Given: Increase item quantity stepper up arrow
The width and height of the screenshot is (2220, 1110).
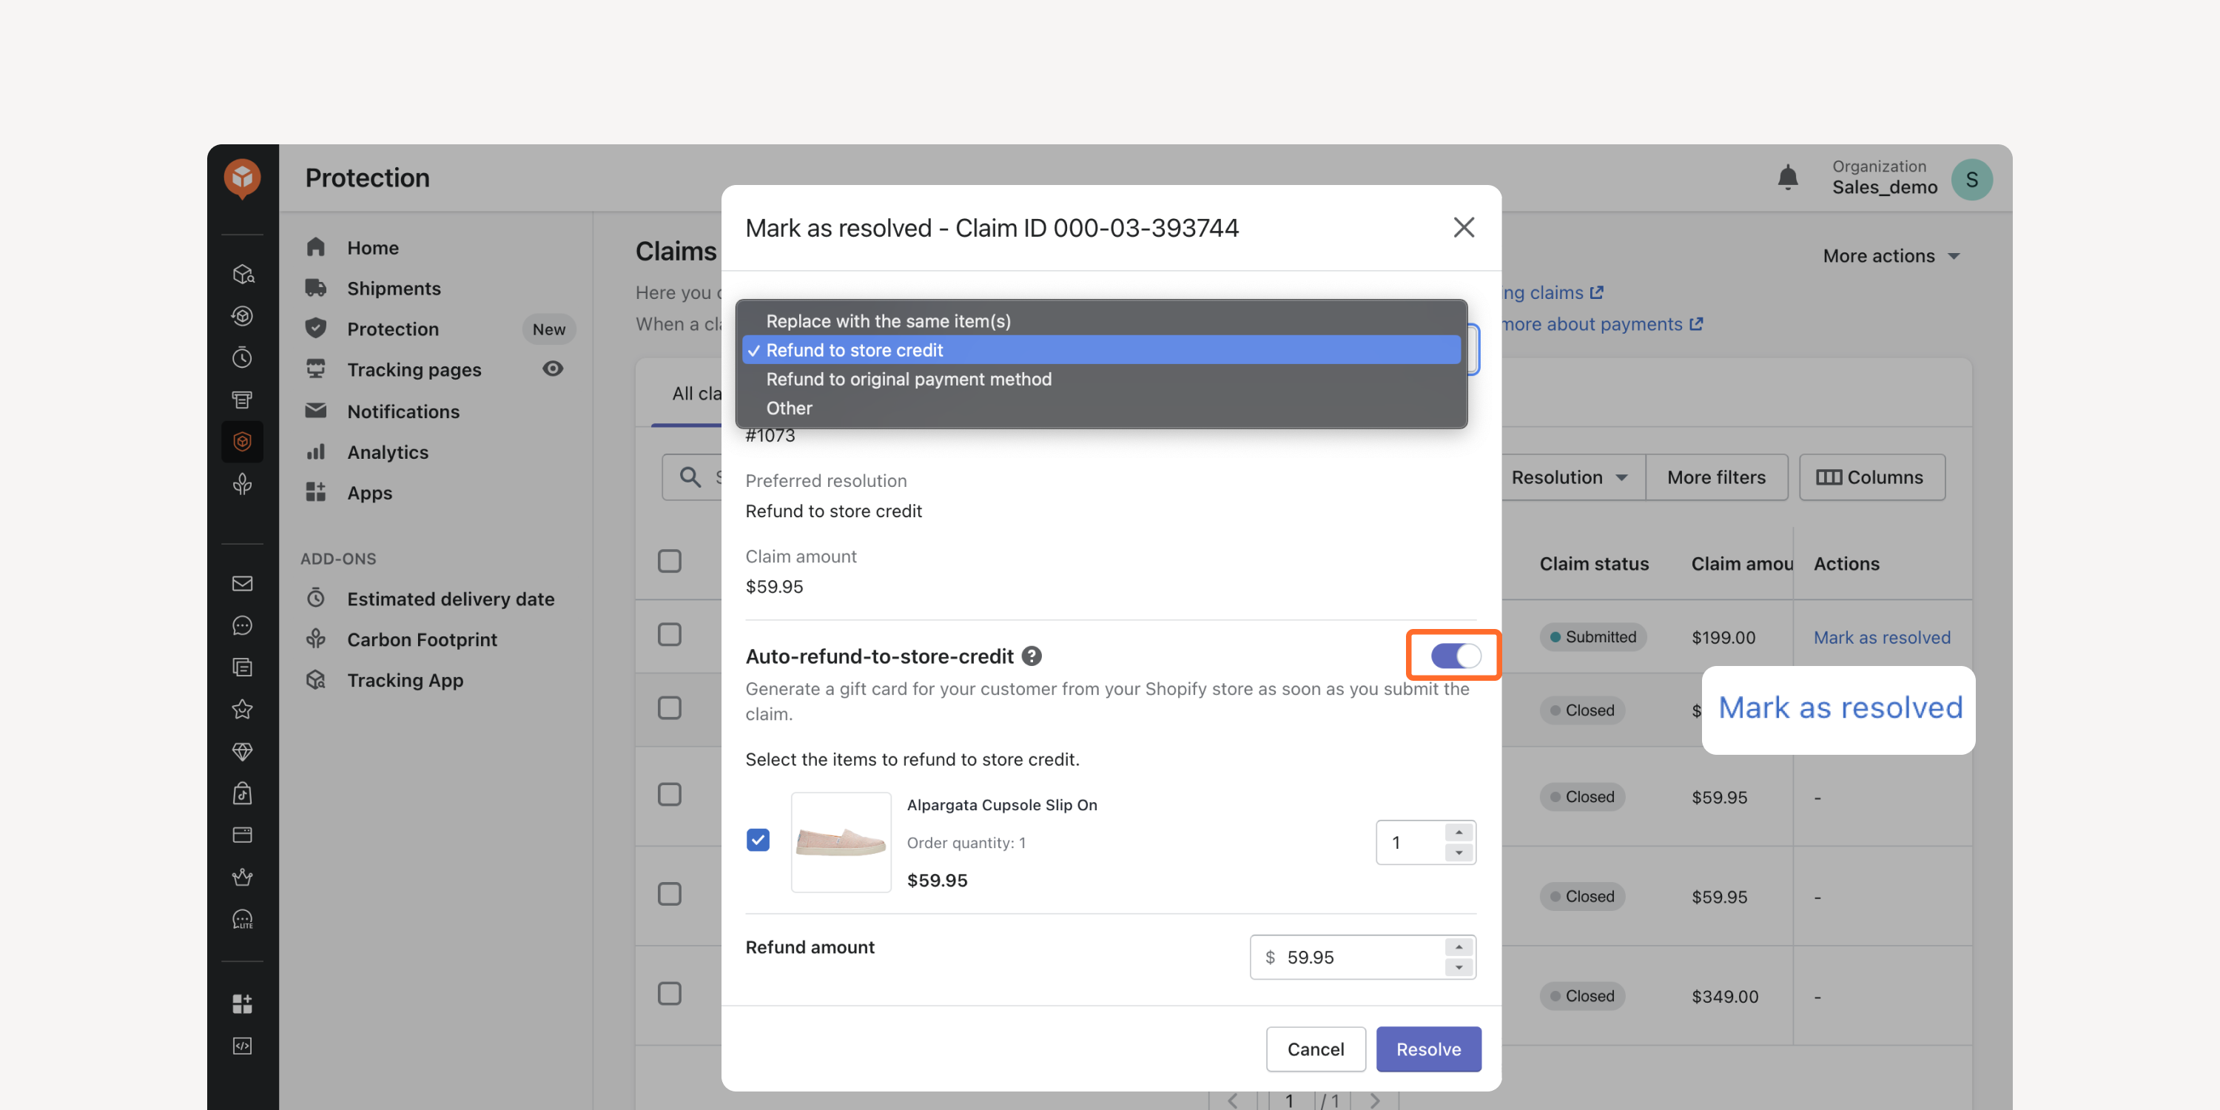Looking at the screenshot, I should coord(1459,832).
